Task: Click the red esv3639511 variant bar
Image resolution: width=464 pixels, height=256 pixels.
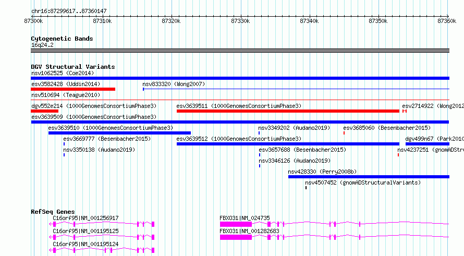Action: pyautogui.click(x=288, y=111)
